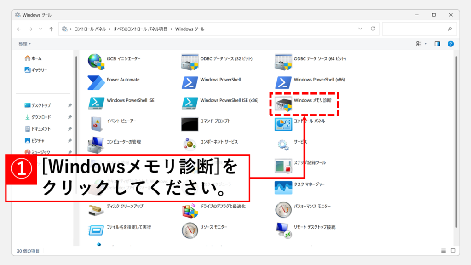The height and width of the screenshot is (265, 471).
Task: Click the Windows ツール breadcrumb
Action: point(190,29)
